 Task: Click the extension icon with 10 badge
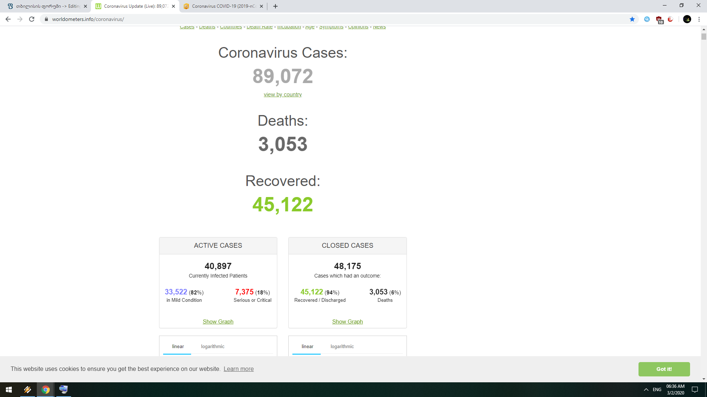(659, 19)
